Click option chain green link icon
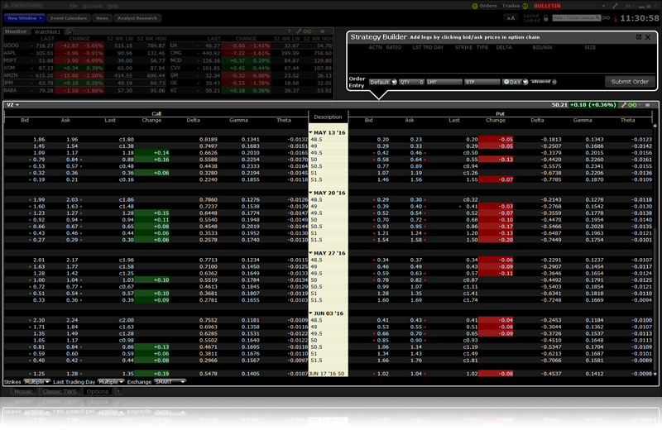The width and height of the screenshot is (662, 430). pos(632,105)
